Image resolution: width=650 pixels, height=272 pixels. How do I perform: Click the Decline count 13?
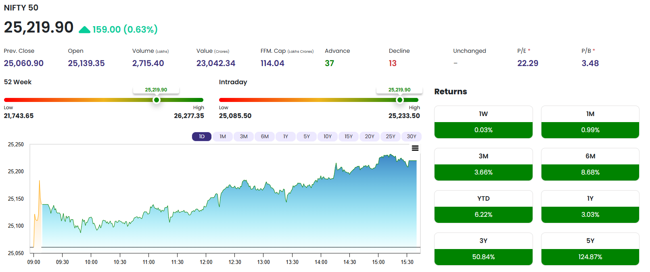coord(393,63)
